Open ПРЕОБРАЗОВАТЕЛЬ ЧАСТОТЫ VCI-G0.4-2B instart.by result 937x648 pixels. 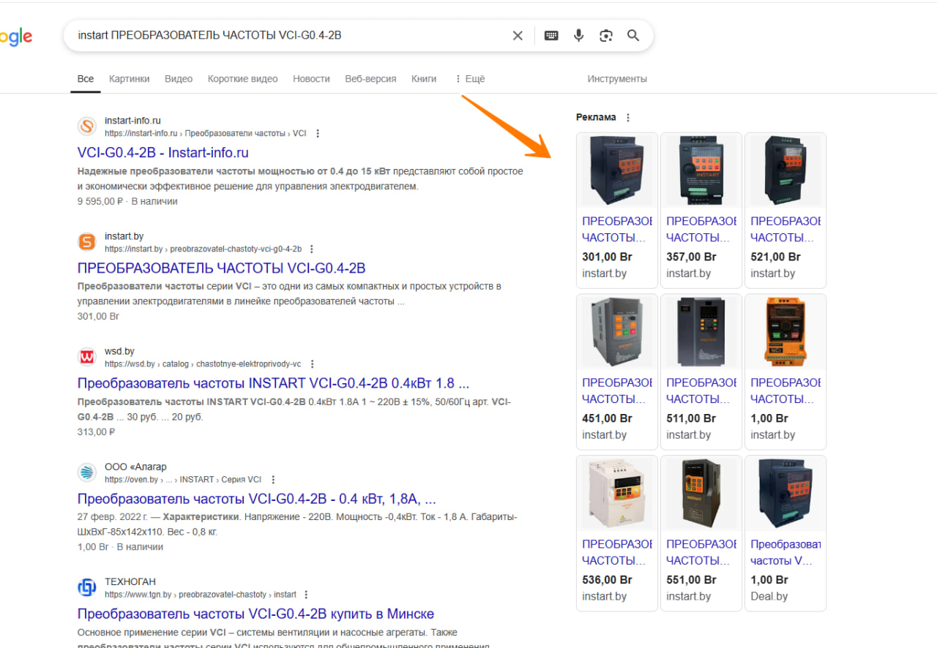click(x=221, y=268)
